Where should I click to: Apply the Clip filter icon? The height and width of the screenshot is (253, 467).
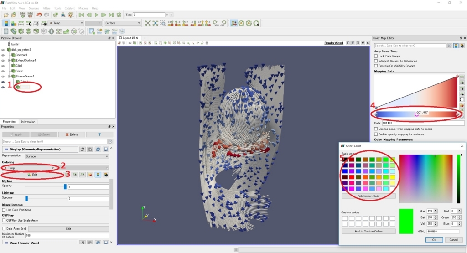point(21,31)
